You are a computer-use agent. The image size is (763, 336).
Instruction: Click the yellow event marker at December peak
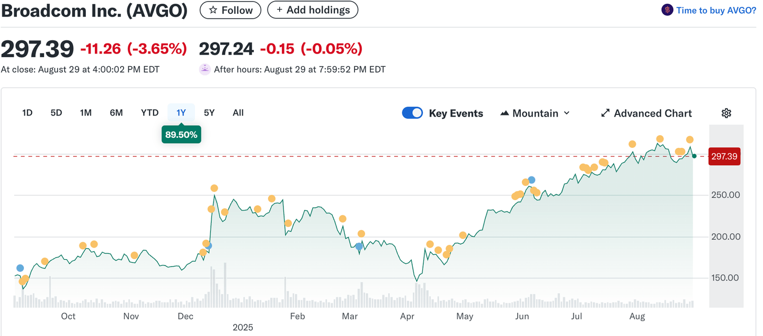tap(214, 188)
